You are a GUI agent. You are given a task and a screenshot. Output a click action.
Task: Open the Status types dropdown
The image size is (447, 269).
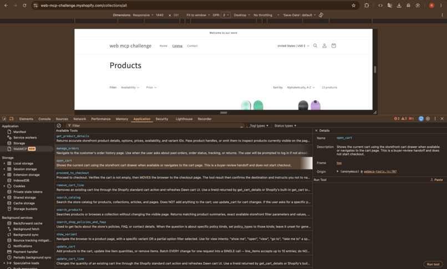pyautogui.click(x=285, y=126)
